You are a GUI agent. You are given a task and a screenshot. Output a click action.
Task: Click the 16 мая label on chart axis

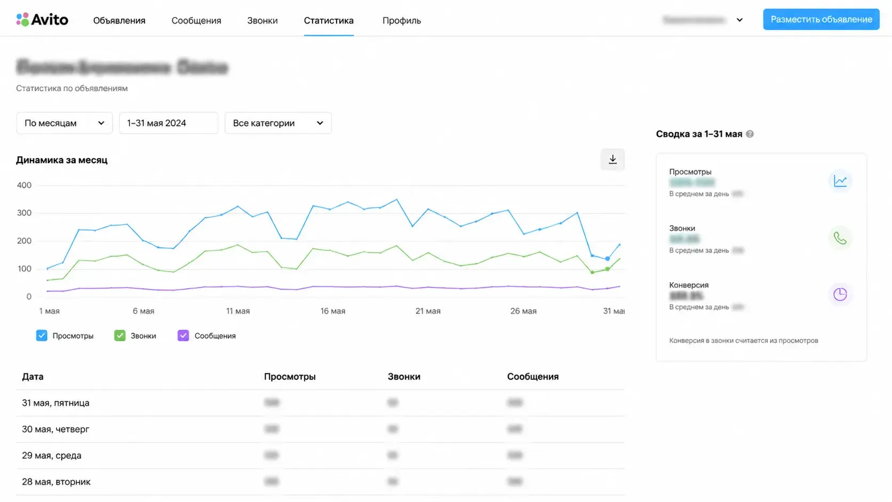(333, 311)
